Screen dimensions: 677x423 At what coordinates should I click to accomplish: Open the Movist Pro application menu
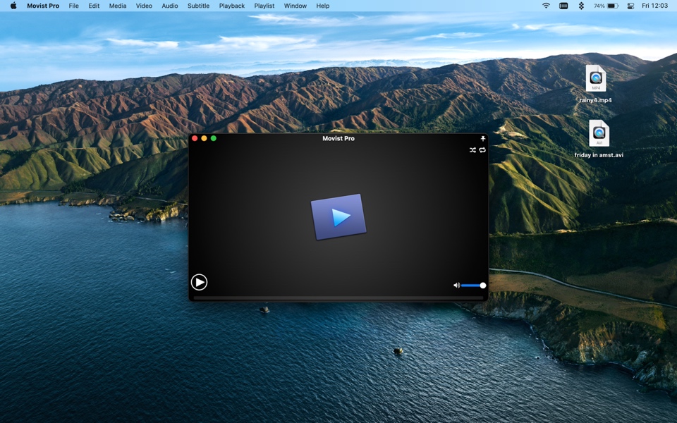click(x=43, y=6)
